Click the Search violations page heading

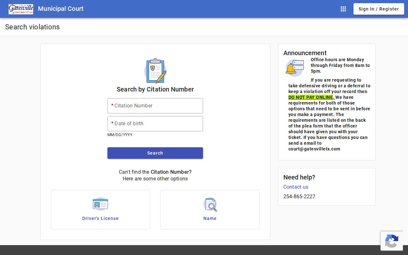pyautogui.click(x=32, y=27)
